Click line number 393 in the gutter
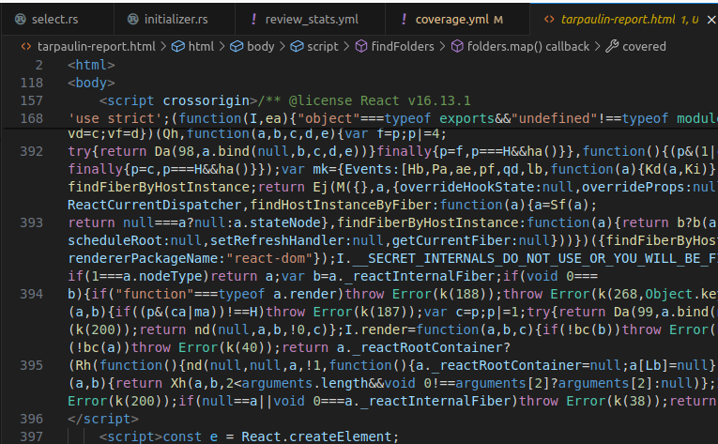This screenshot has width=718, height=444. click(31, 222)
